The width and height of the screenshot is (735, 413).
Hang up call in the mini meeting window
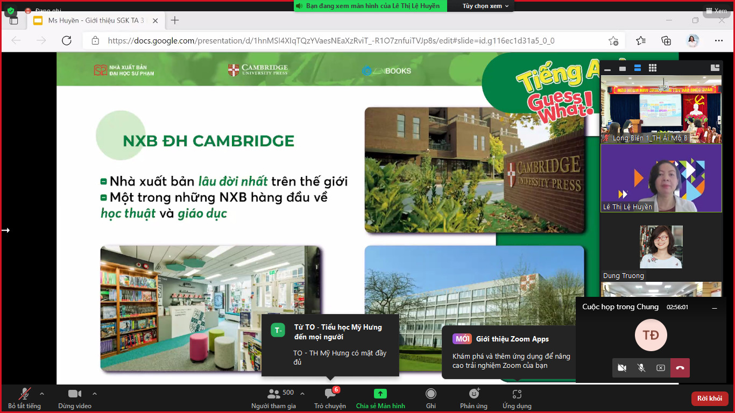click(x=680, y=368)
